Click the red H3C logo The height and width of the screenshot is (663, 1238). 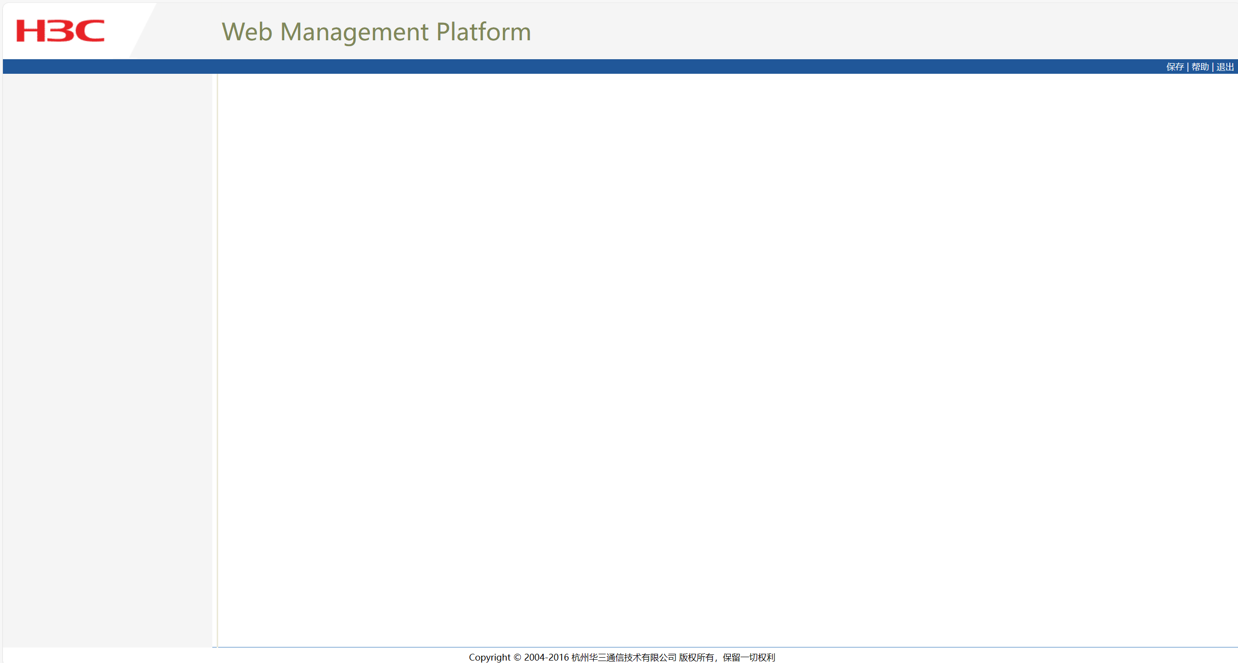point(60,31)
